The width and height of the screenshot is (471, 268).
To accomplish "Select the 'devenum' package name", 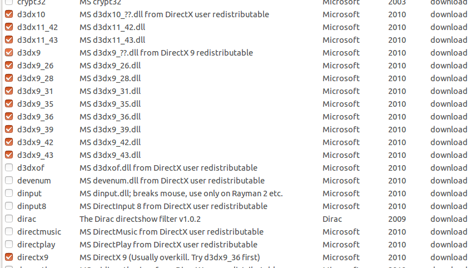I will [34, 181].
